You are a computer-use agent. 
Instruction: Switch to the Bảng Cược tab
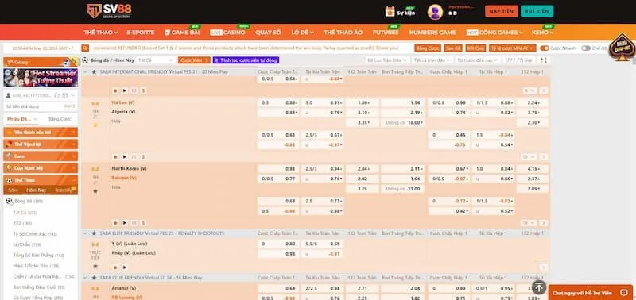(60, 119)
